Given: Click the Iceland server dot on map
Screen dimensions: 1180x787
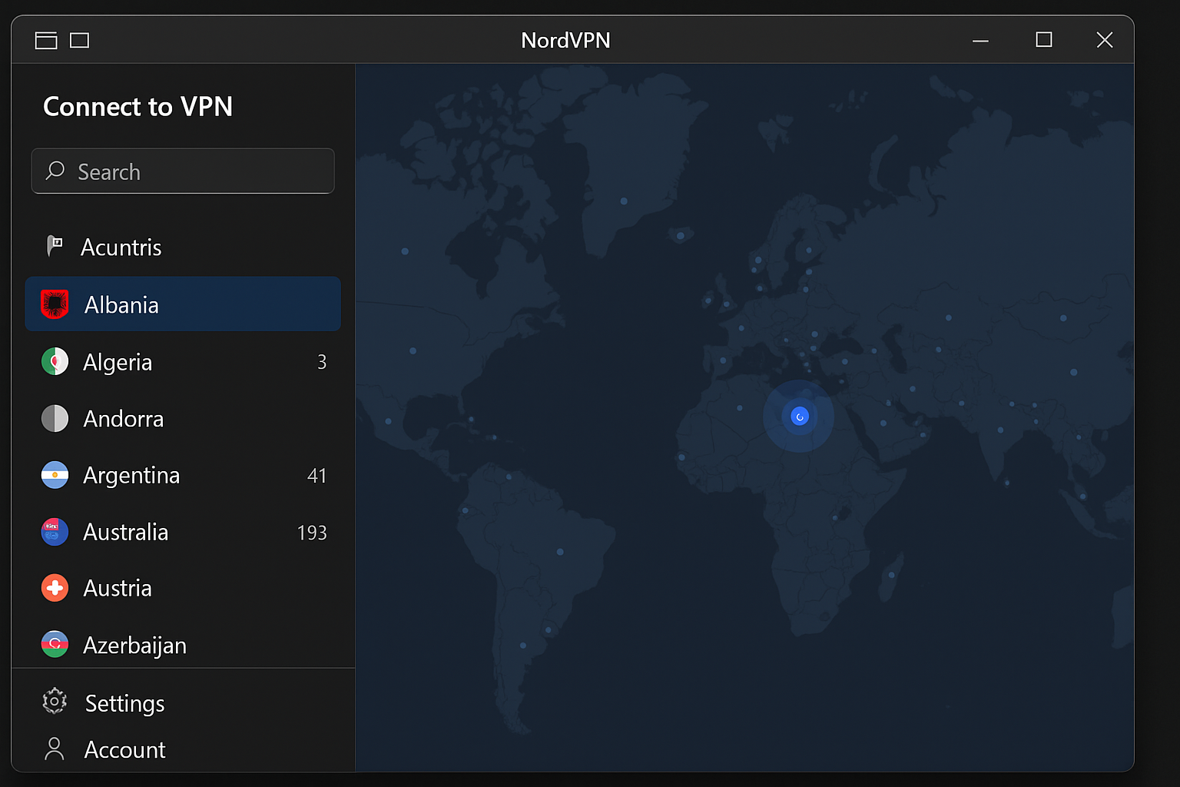Looking at the screenshot, I should 681,236.
